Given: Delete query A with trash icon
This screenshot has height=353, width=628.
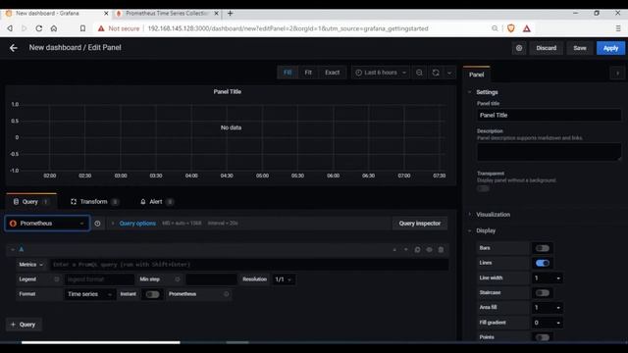Looking at the screenshot, I should [x=441, y=250].
